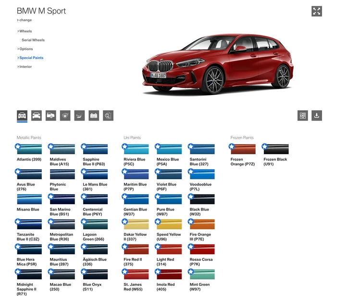Pick the Phytonic Blue swatch
Image resolution: width=346 pixels, height=296 pixels.
tap(62, 174)
